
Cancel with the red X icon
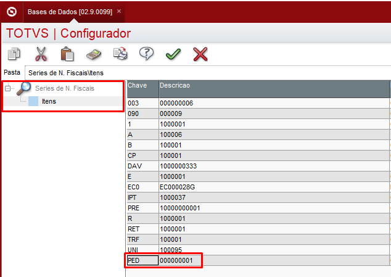pyautogui.click(x=200, y=54)
